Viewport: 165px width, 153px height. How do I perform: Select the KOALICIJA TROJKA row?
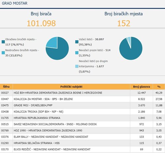coord(82,112)
